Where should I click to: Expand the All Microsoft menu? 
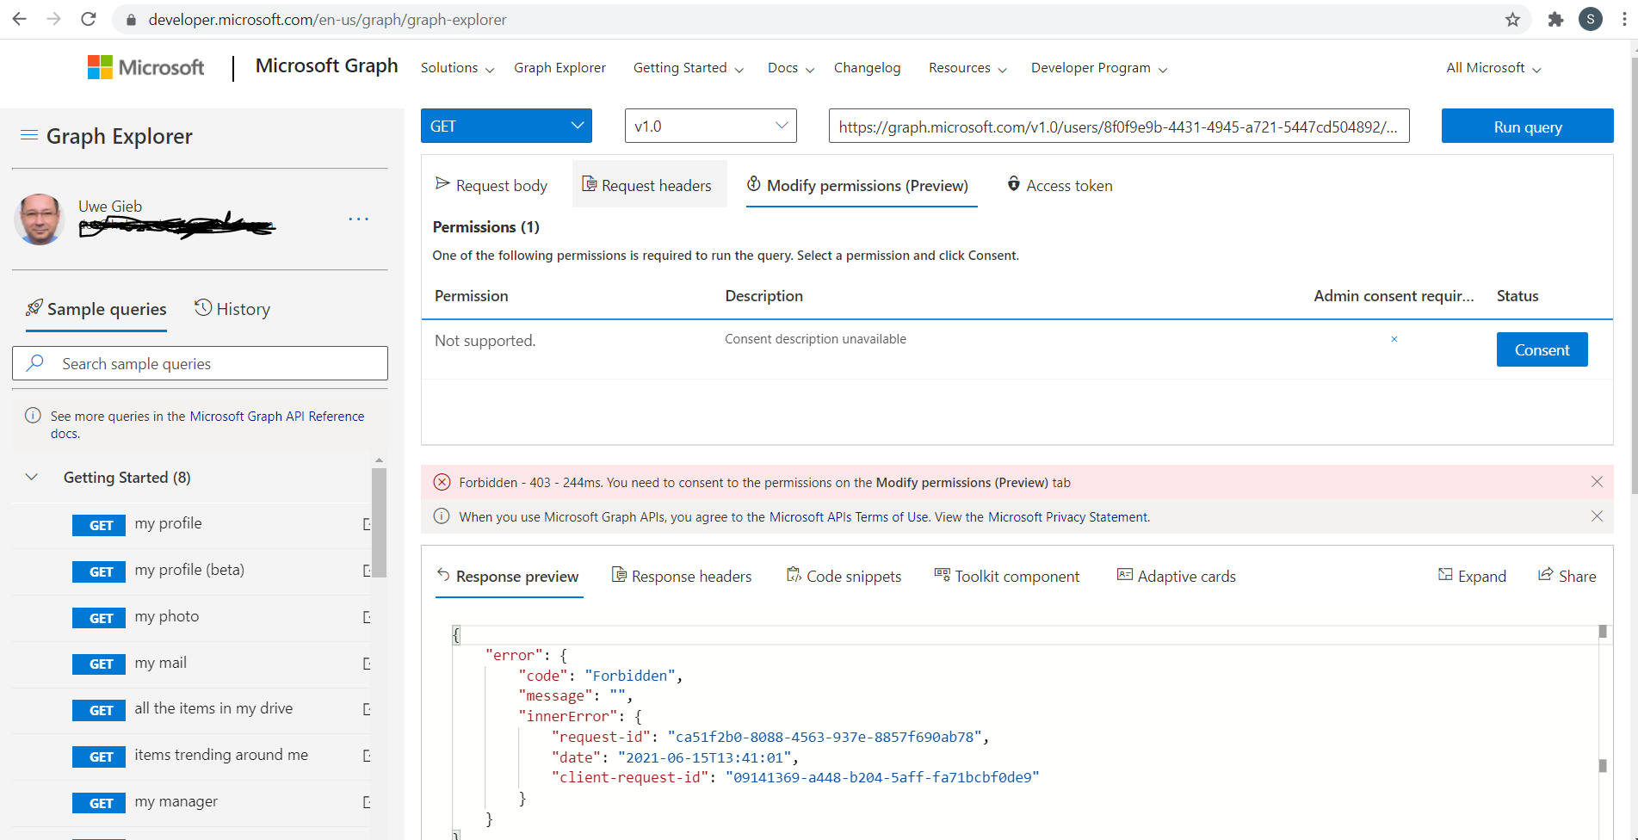(1493, 68)
